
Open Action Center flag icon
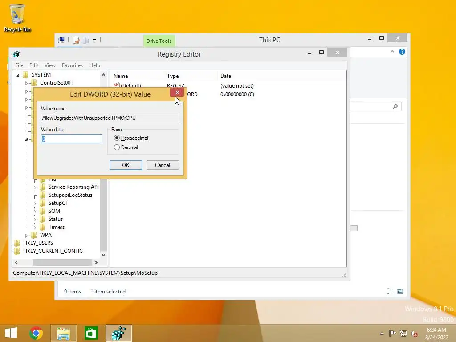tap(392, 334)
